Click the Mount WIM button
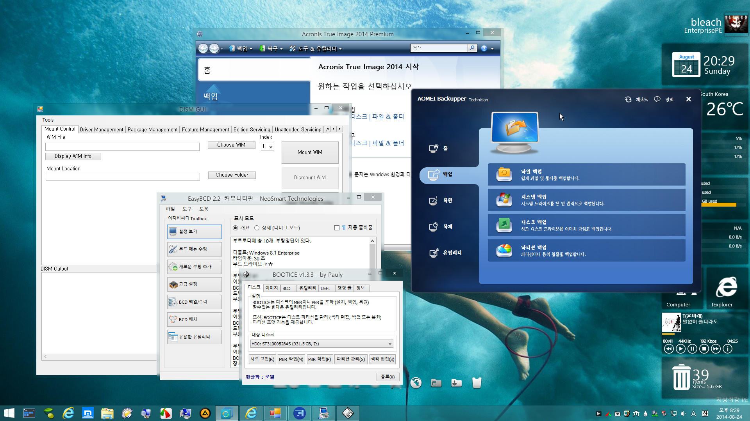The image size is (750, 421). coord(310,152)
